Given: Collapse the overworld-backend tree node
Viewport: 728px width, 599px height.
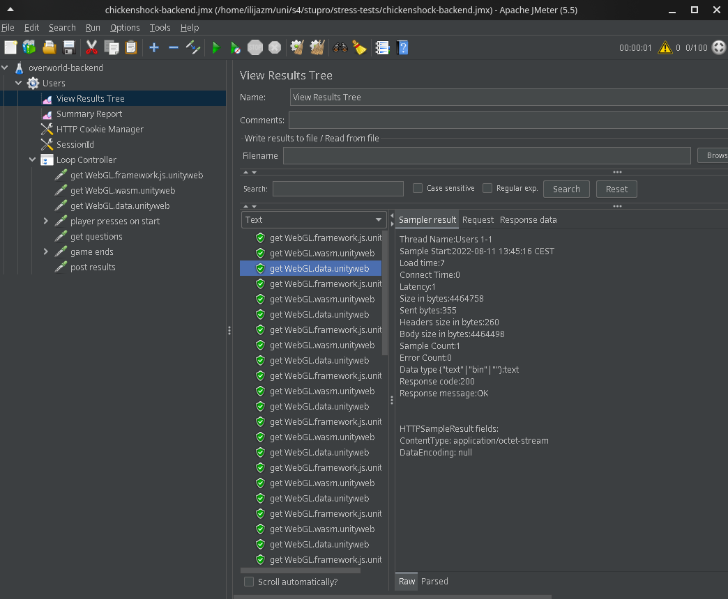Looking at the screenshot, I should (x=5, y=68).
